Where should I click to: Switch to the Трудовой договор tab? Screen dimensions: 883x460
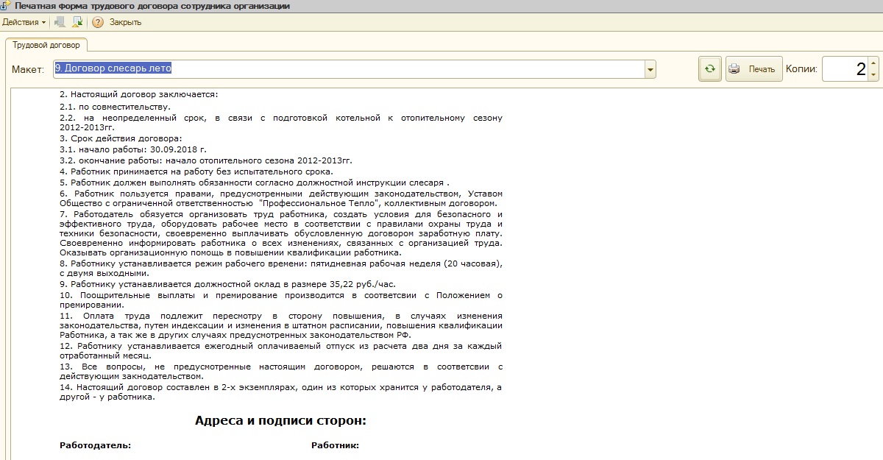(46, 45)
